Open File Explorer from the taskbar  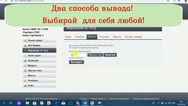pos(27,103)
